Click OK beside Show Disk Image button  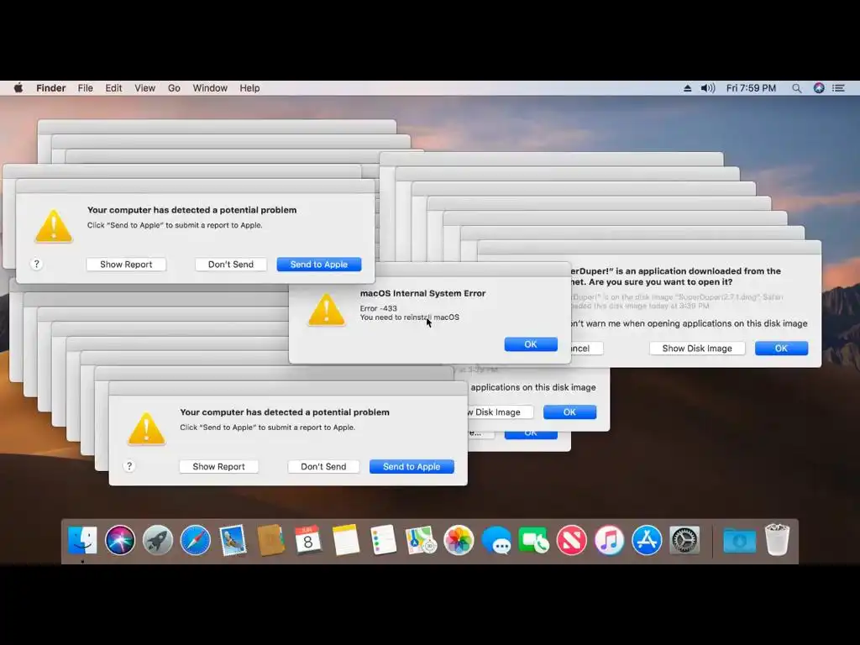pyautogui.click(x=782, y=349)
